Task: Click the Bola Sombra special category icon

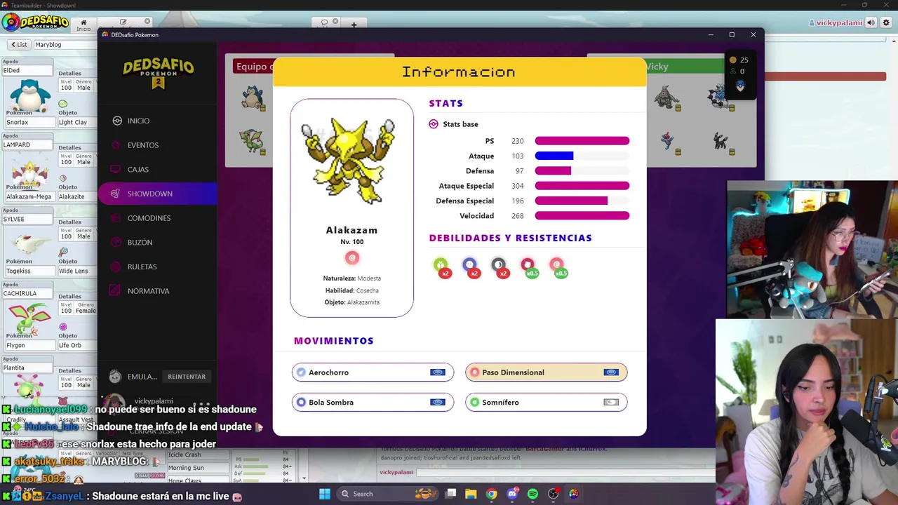Action: tap(438, 403)
